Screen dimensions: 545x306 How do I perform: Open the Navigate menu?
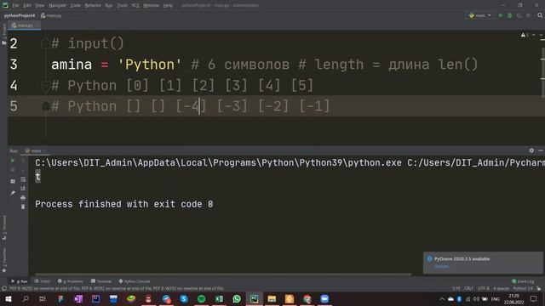pyautogui.click(x=57, y=6)
